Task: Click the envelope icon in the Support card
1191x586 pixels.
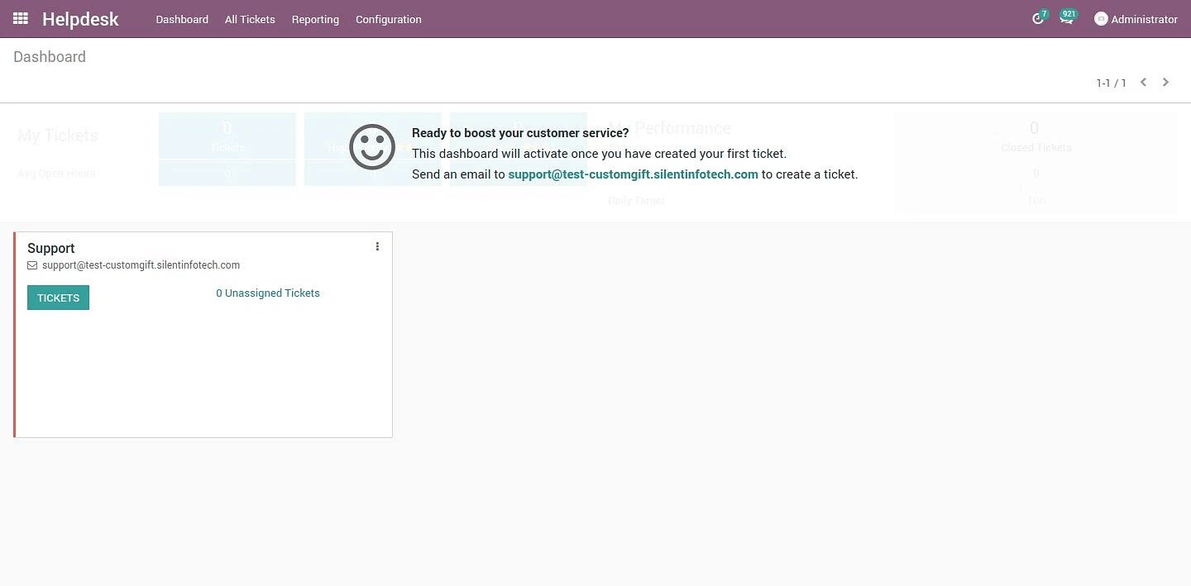Action: click(32, 265)
